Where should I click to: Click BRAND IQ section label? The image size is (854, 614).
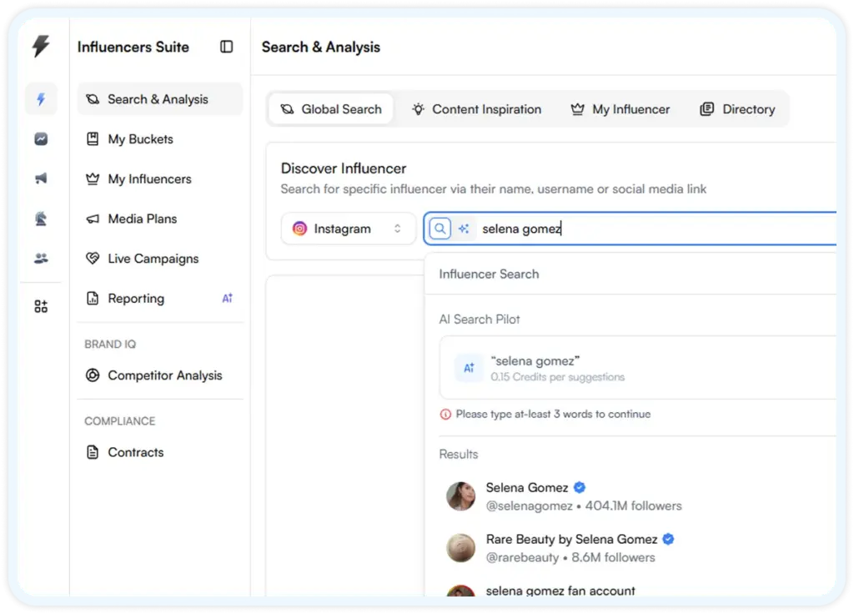[x=110, y=345]
